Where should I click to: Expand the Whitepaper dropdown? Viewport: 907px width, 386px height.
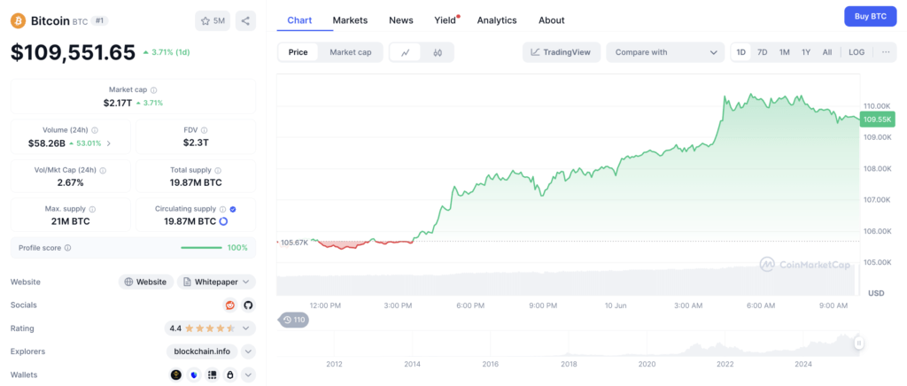point(216,282)
